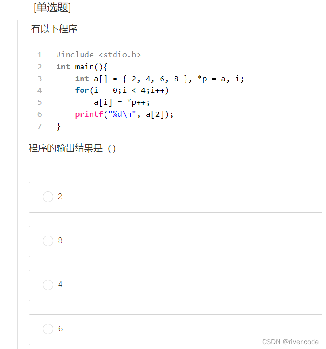
Task: Click the CSDN @rivencode watermark
Action: pyautogui.click(x=291, y=342)
